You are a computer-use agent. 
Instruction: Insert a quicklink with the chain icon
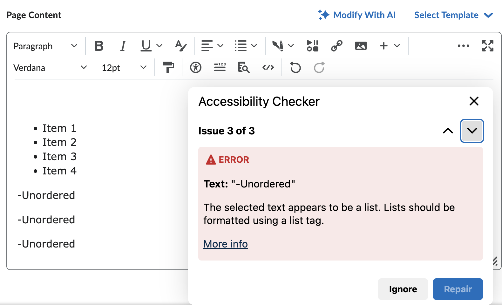336,46
